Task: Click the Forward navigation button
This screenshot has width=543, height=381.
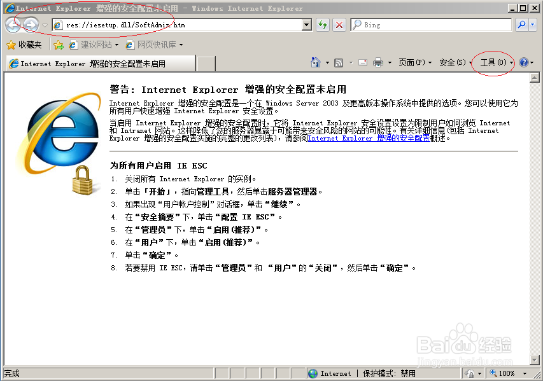Action: [31, 25]
